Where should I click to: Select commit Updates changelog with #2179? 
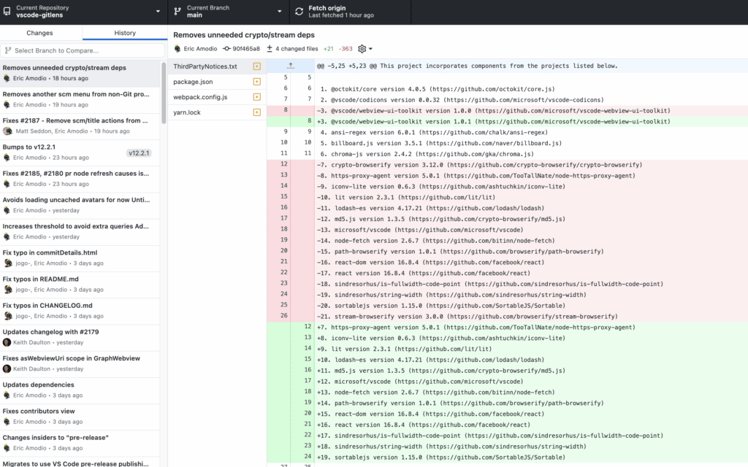point(80,337)
